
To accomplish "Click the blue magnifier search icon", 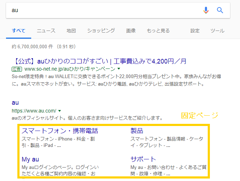I will [220, 10].
